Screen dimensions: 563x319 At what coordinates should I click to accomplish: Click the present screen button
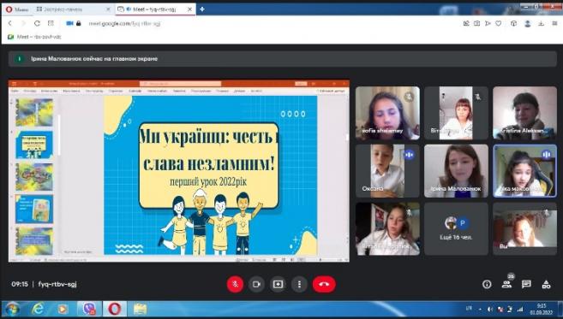coord(278,284)
